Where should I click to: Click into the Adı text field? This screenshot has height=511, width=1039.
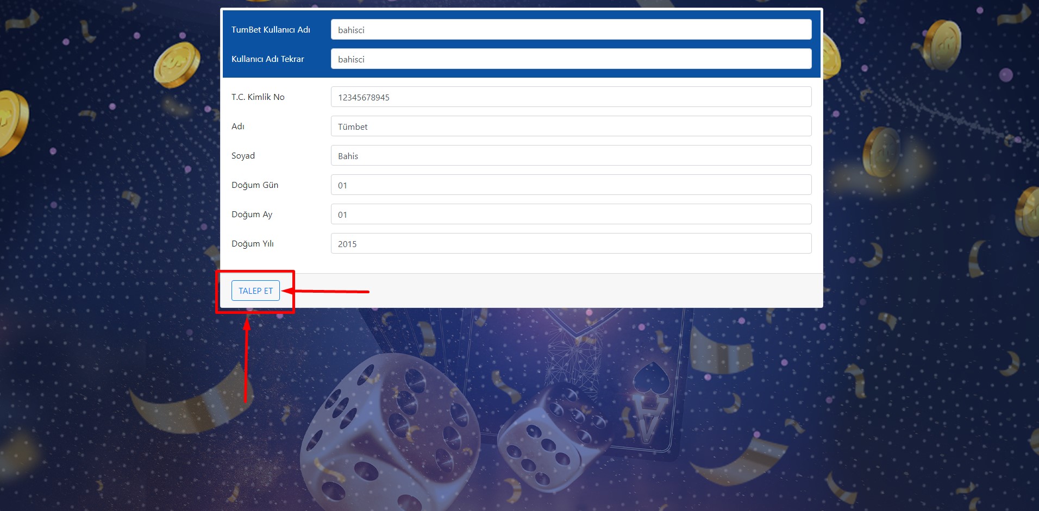tap(571, 127)
